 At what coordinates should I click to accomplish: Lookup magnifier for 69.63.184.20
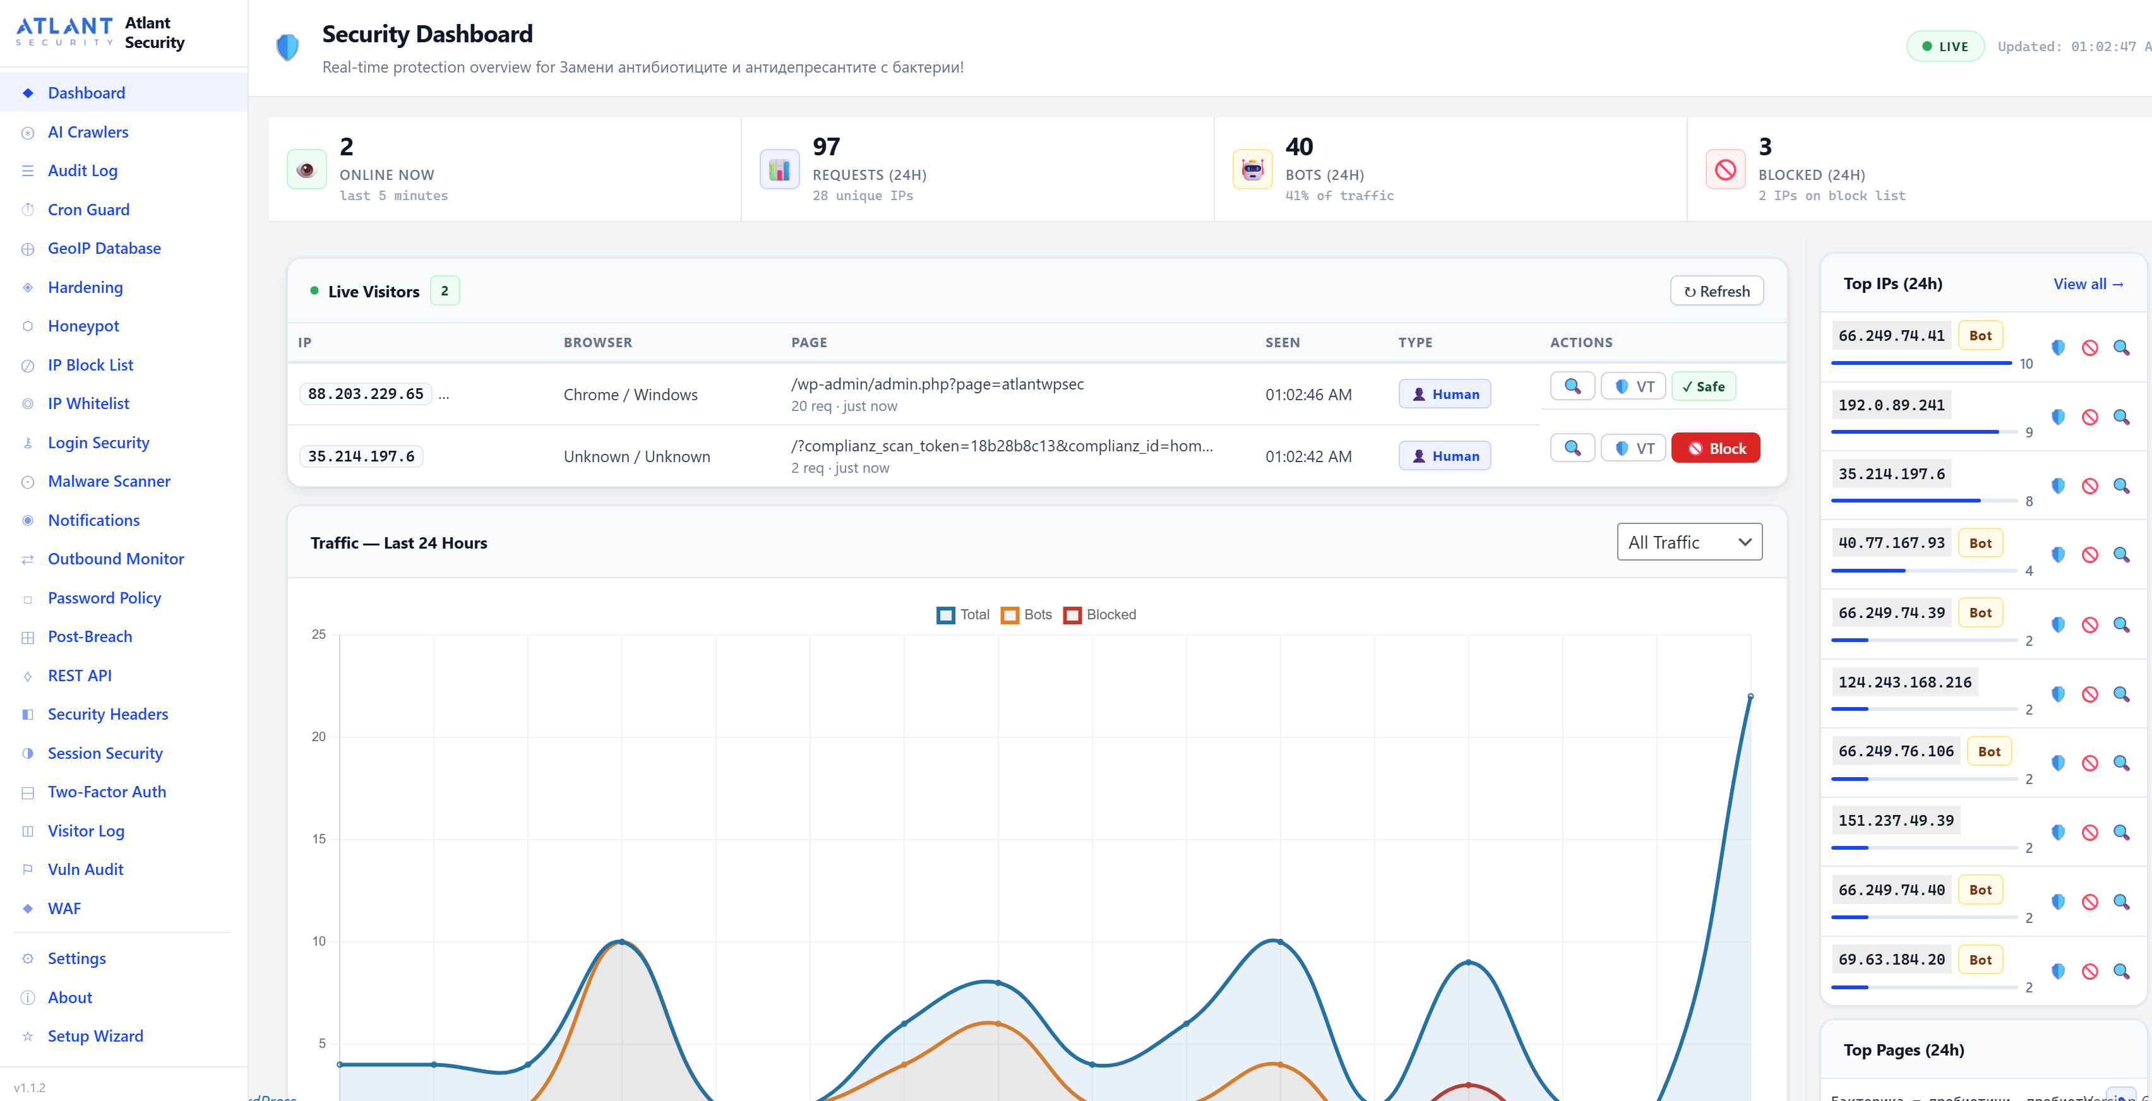point(2121,971)
